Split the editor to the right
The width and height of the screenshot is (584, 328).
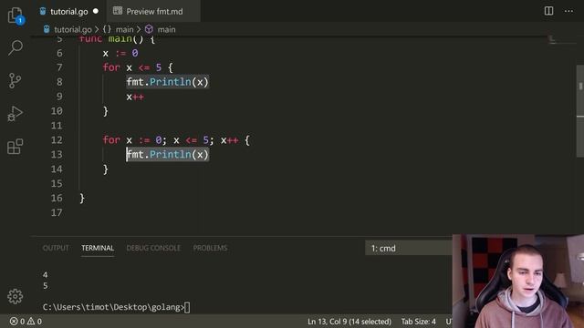pos(548,11)
